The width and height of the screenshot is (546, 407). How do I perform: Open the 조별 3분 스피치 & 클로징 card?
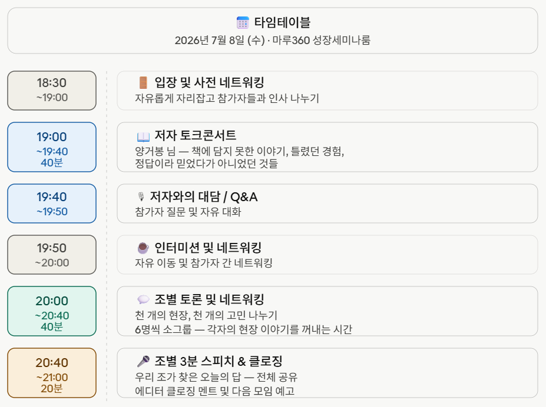click(327, 373)
